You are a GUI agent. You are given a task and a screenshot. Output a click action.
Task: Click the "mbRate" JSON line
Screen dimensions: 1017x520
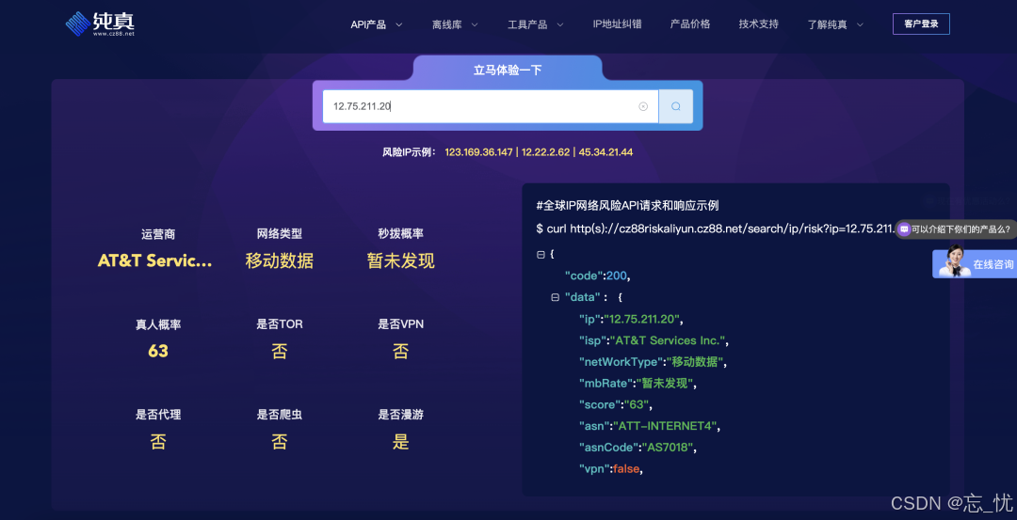[x=638, y=384]
